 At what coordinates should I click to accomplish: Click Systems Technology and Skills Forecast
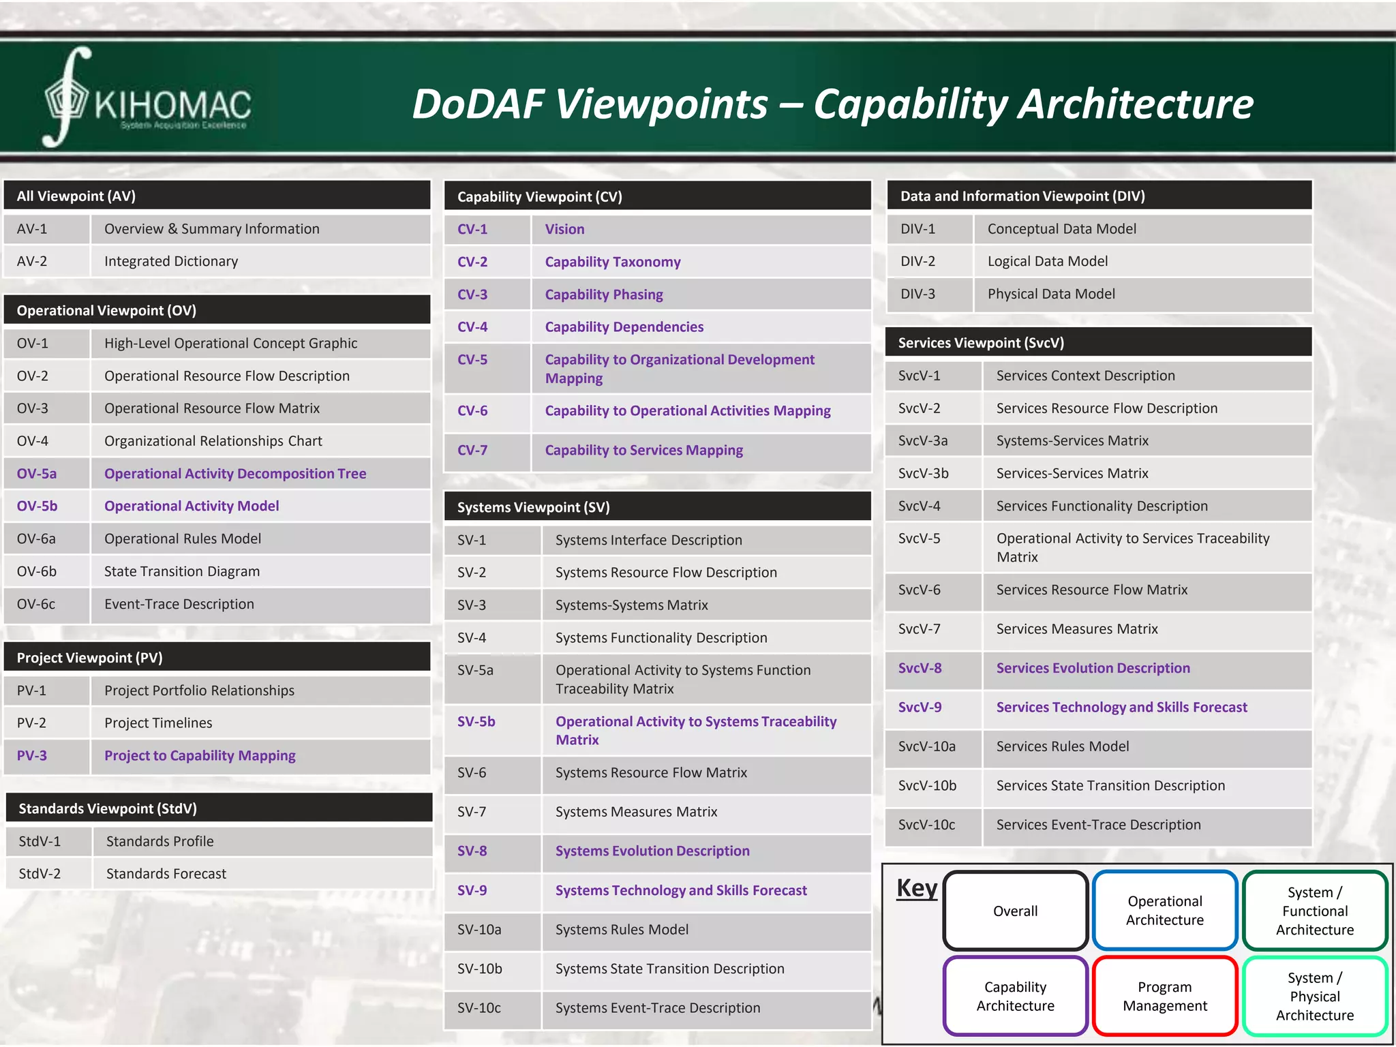click(681, 890)
